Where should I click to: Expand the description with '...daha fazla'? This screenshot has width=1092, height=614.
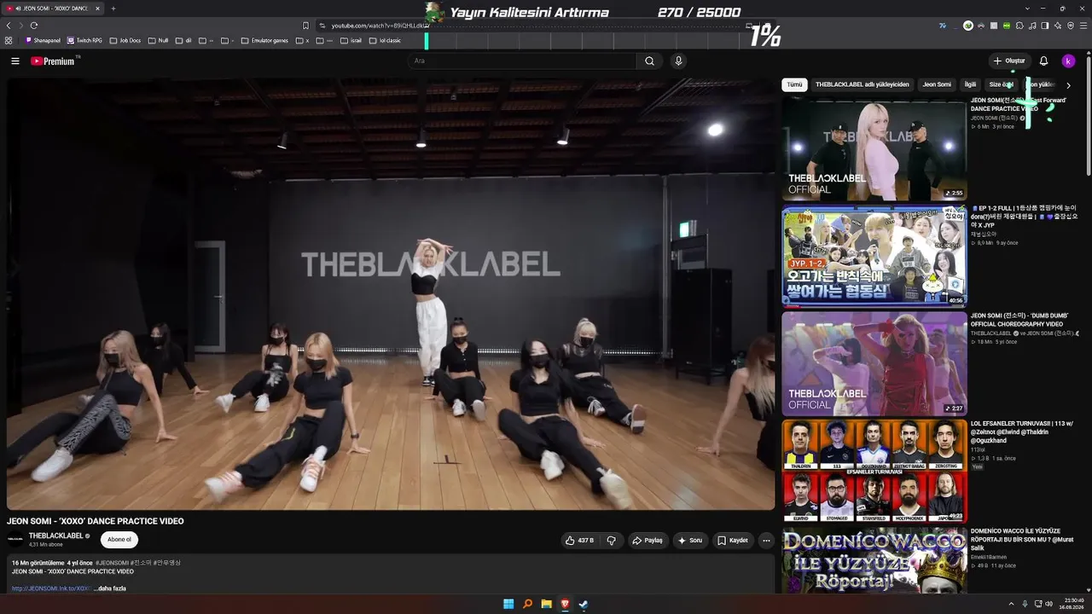coord(110,588)
